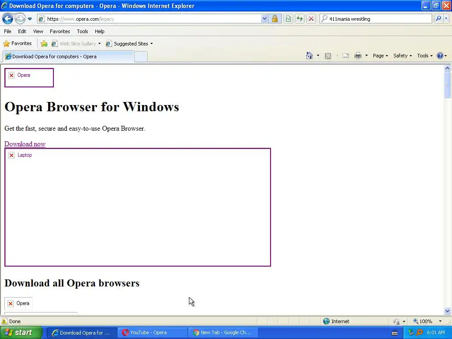Open the Page command bar menu

pos(380,56)
